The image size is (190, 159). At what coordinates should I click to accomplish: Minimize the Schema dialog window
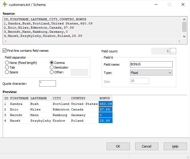[x=156, y=4]
